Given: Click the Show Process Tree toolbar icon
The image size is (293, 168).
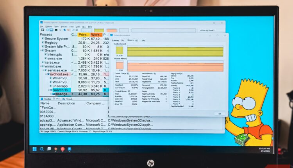Looking at the screenshot, I should (x=60, y=30).
